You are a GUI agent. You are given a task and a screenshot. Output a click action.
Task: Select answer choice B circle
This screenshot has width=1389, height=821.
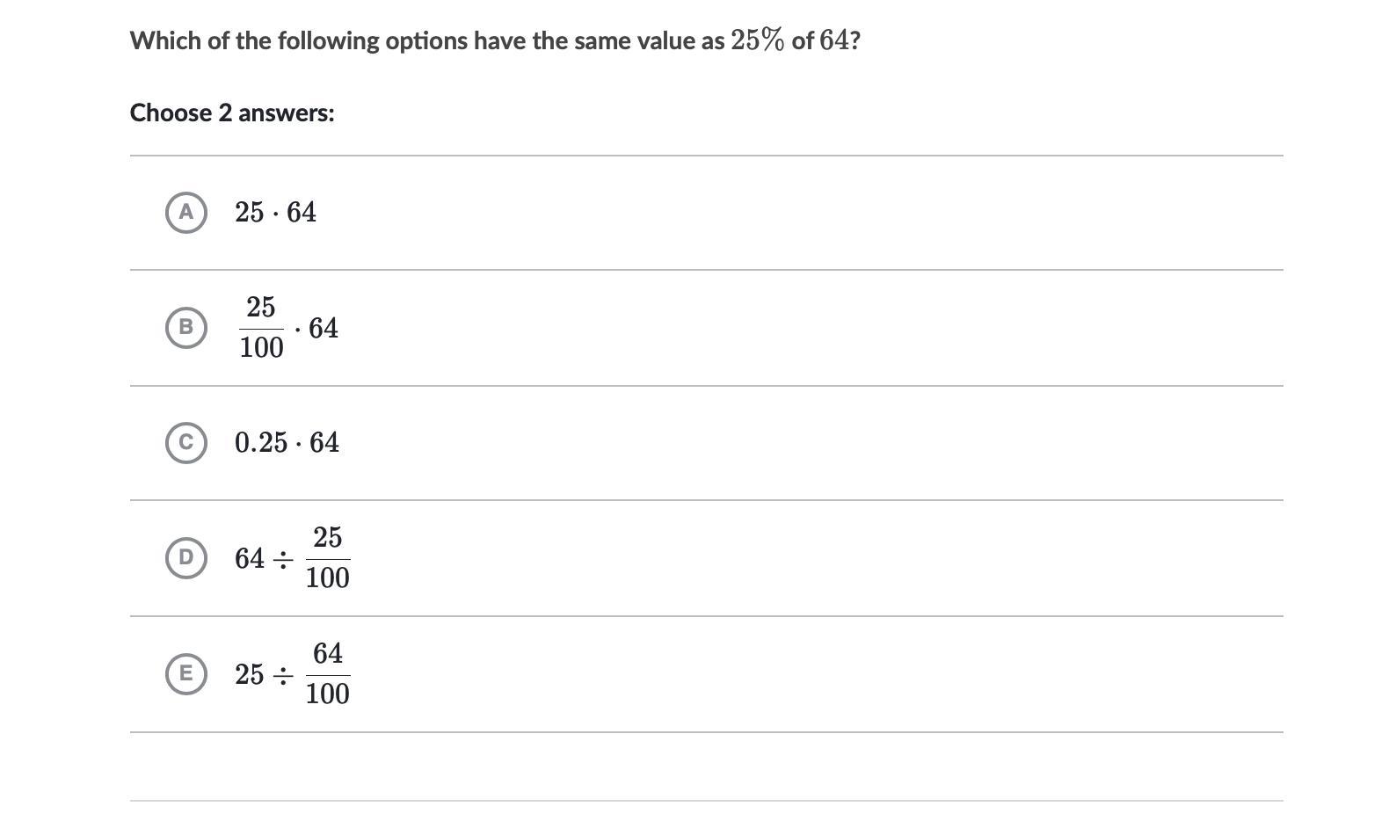pos(185,328)
